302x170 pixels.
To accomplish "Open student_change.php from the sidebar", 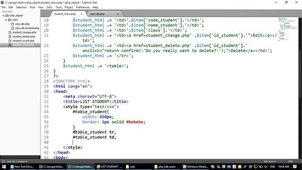I will 24,33.
